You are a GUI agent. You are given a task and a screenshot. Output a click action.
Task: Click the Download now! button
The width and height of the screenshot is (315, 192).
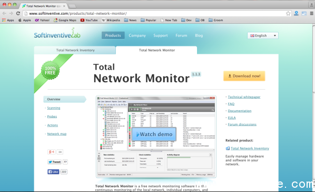tap(244, 76)
